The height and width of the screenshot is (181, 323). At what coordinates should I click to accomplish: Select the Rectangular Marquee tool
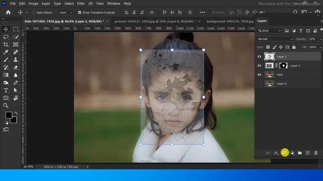[x=16, y=29]
